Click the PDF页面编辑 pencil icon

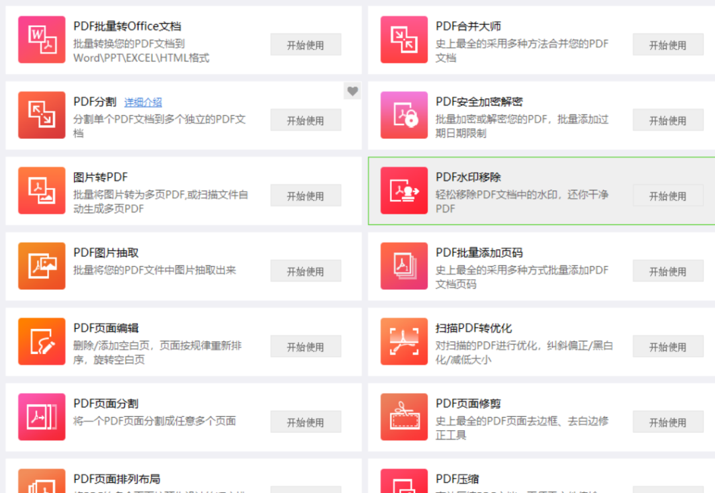click(x=42, y=341)
